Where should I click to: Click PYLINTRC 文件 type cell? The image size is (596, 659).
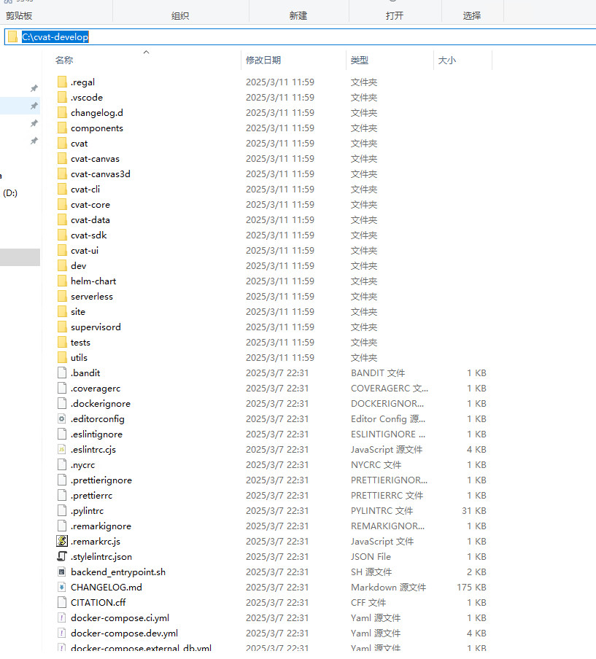[382, 510]
